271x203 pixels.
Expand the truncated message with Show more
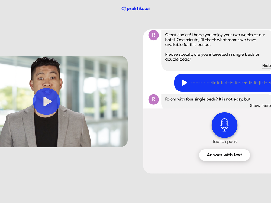click(x=260, y=106)
